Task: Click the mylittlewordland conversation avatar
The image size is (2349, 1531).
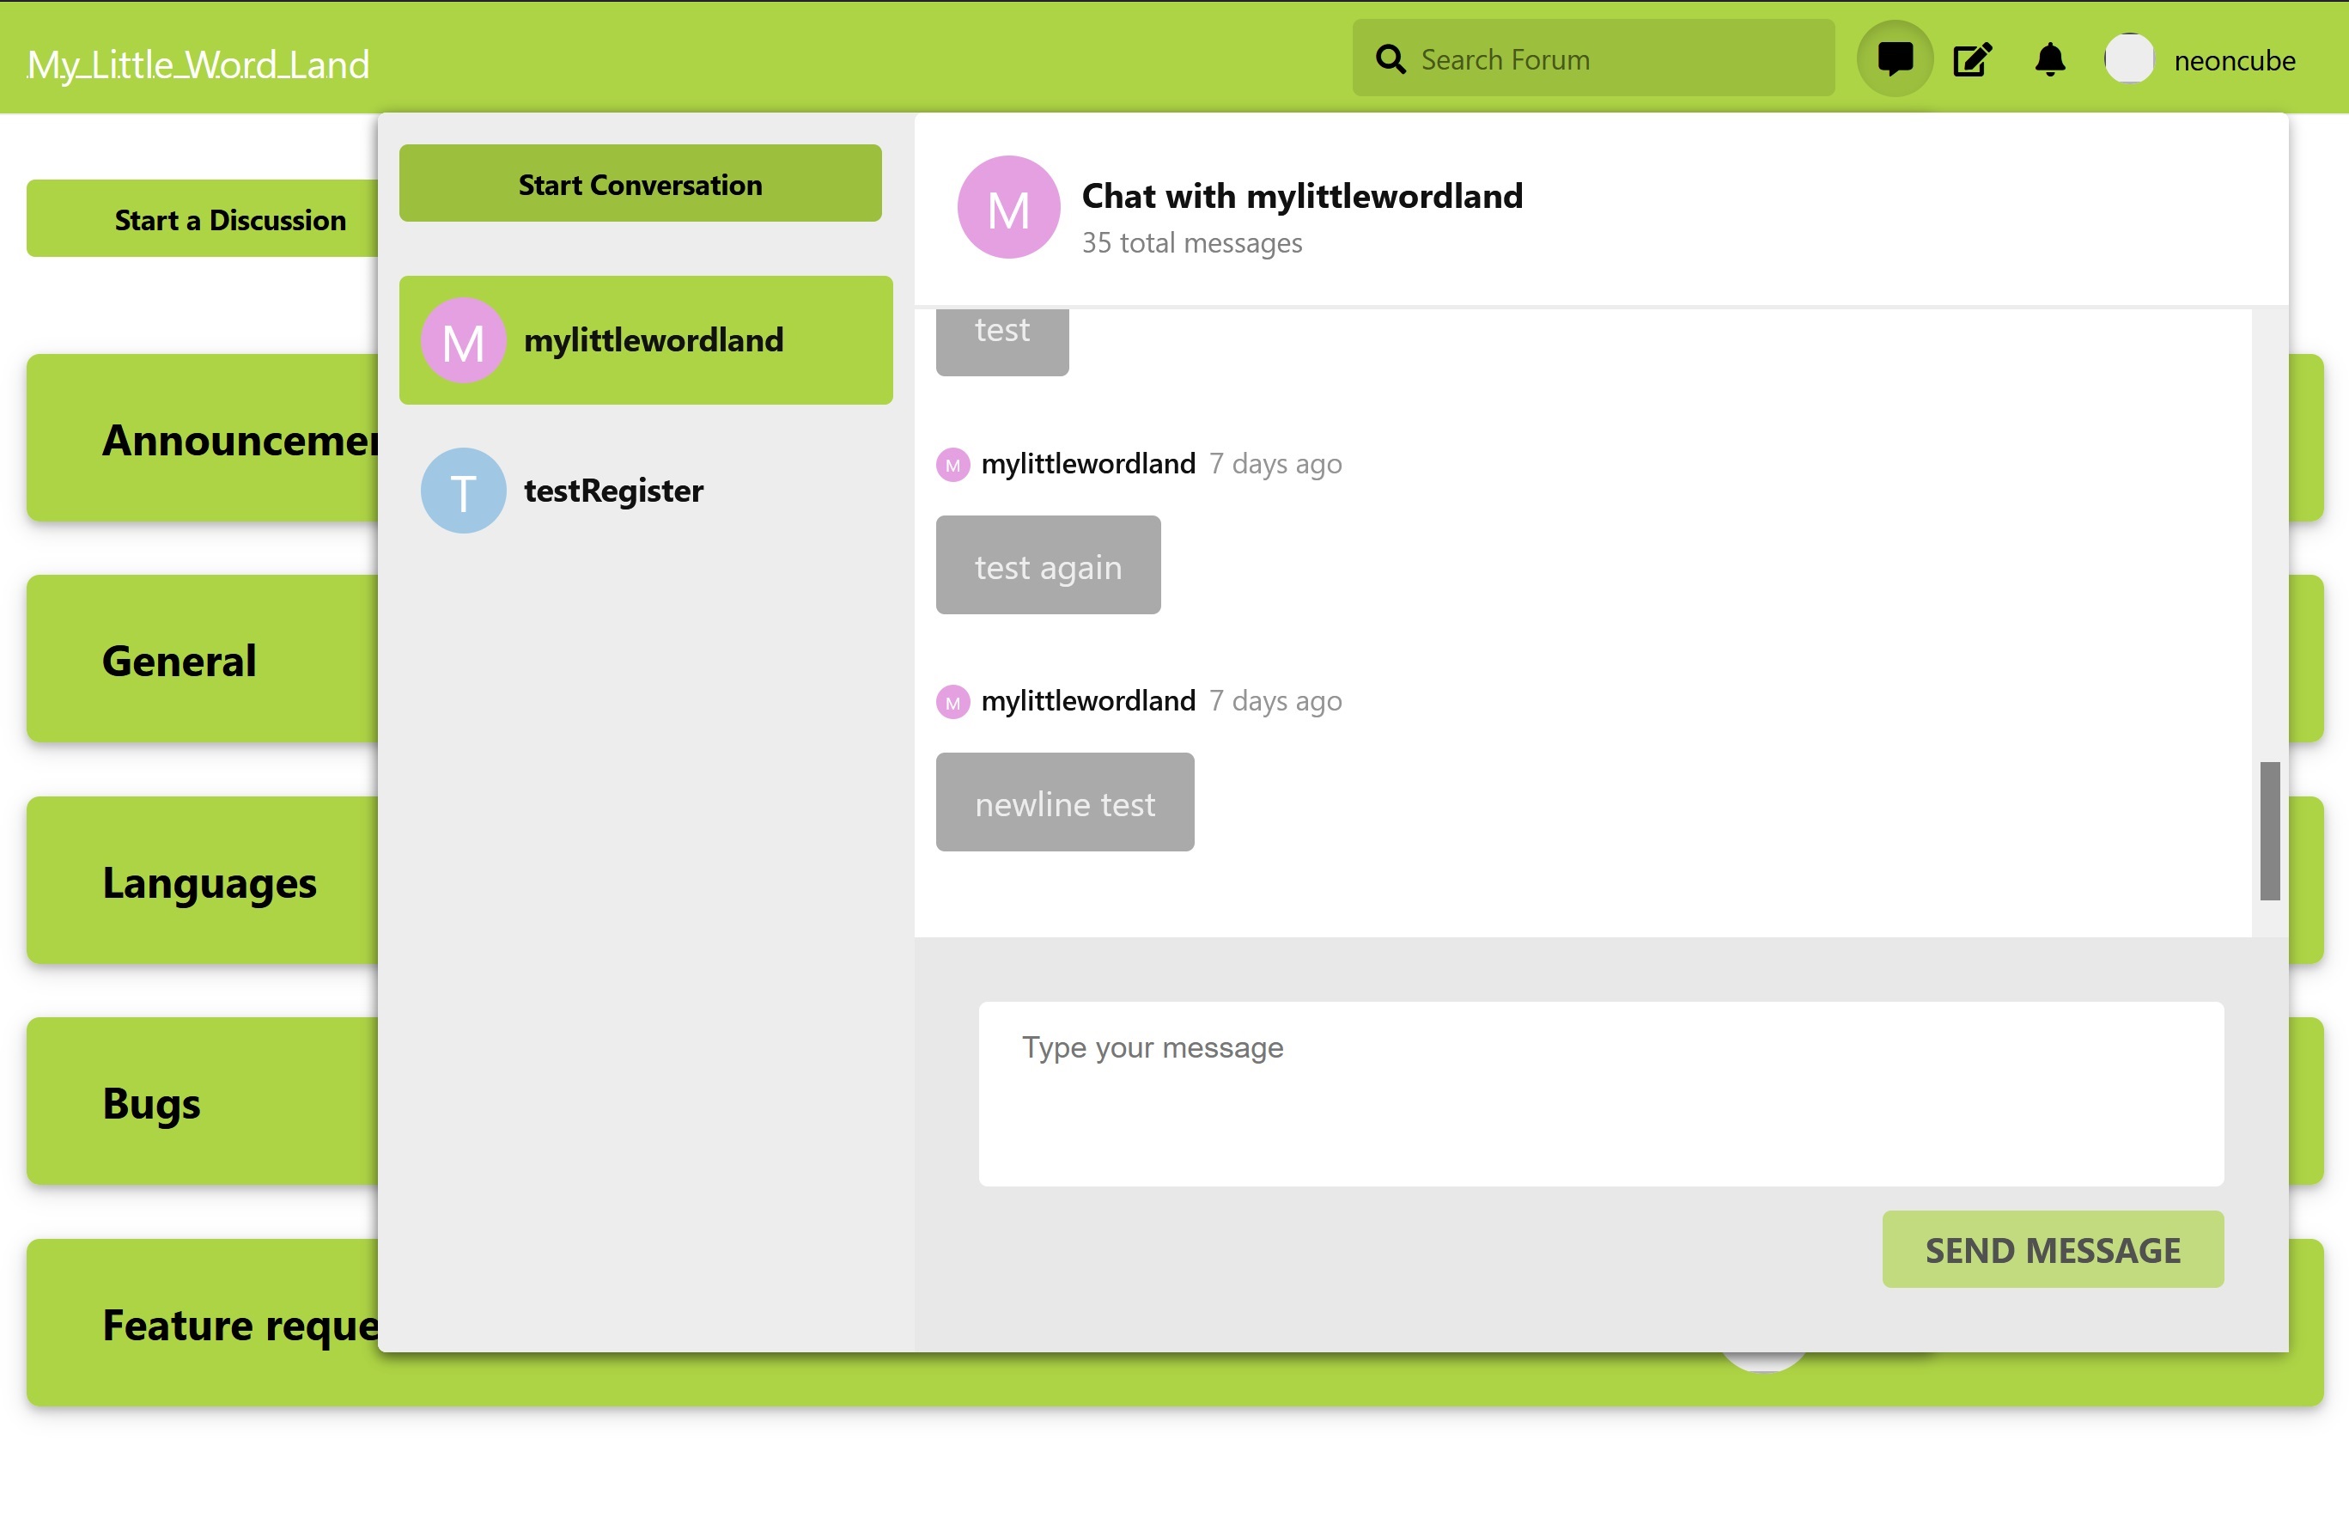Action: click(x=464, y=339)
